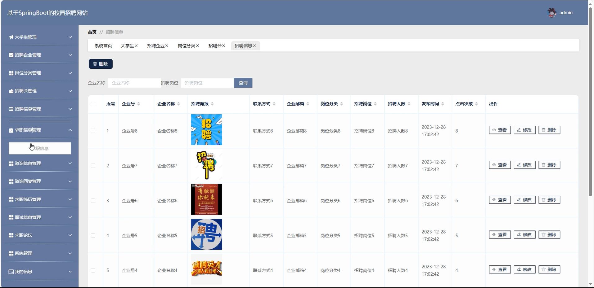Screen dimensions: 594x288
Task: Sort by 企业名称 column arrows
Action: point(178,104)
